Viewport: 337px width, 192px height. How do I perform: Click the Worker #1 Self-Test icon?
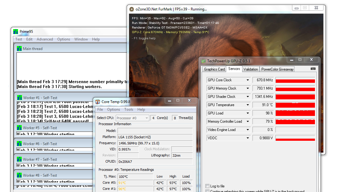[x=19, y=98]
